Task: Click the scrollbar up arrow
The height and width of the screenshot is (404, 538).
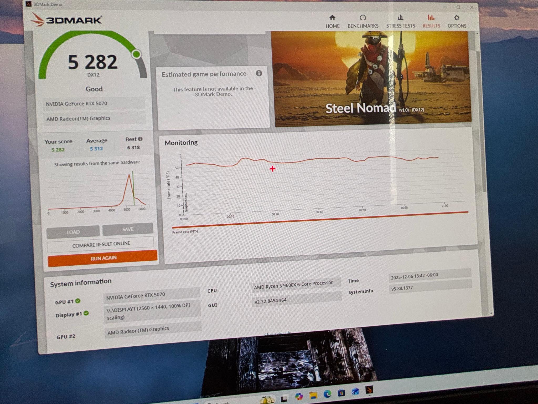Action: [477, 34]
